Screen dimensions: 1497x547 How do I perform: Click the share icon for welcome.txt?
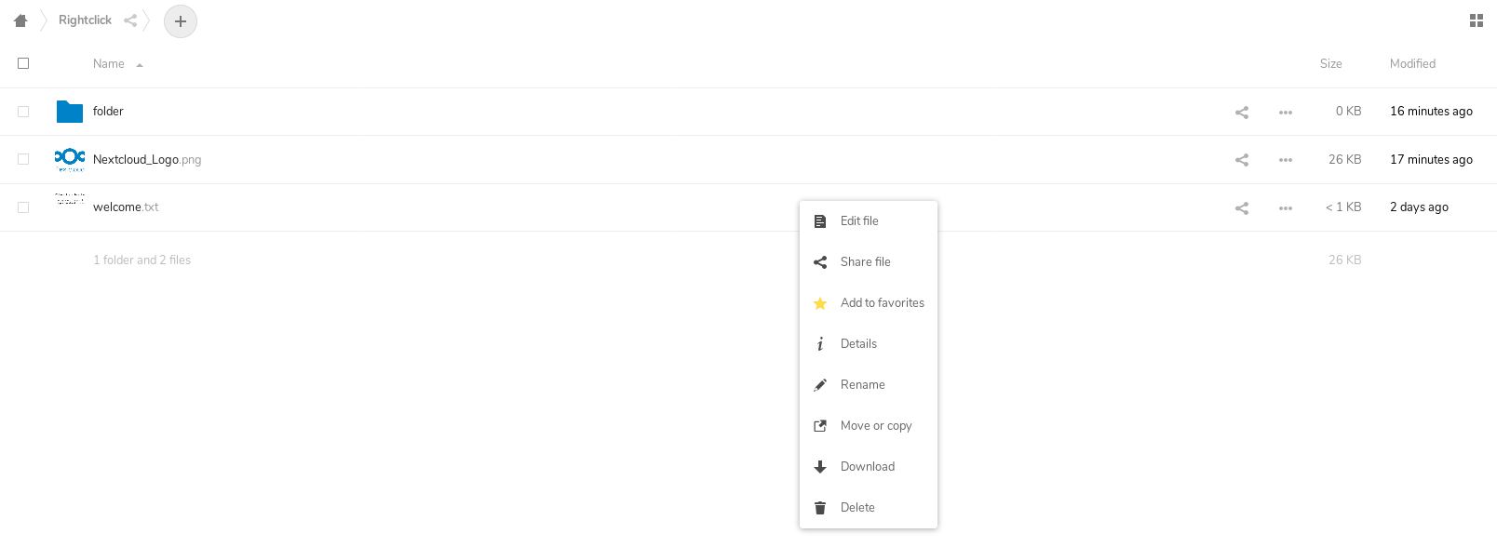(x=1242, y=208)
